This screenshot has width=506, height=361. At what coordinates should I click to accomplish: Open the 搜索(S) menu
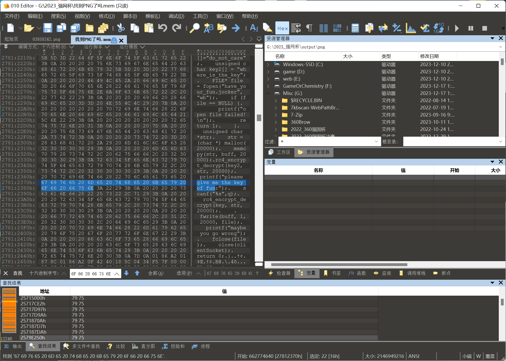tap(58, 16)
